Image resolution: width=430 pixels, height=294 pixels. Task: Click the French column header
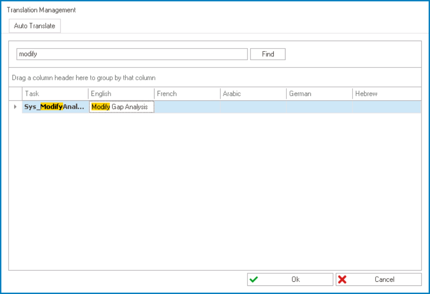coord(187,94)
